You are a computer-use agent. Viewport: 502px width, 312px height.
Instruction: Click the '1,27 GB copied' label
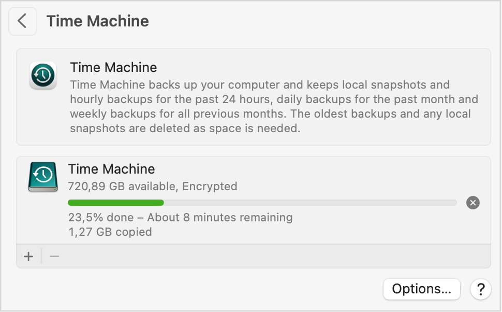coord(110,232)
